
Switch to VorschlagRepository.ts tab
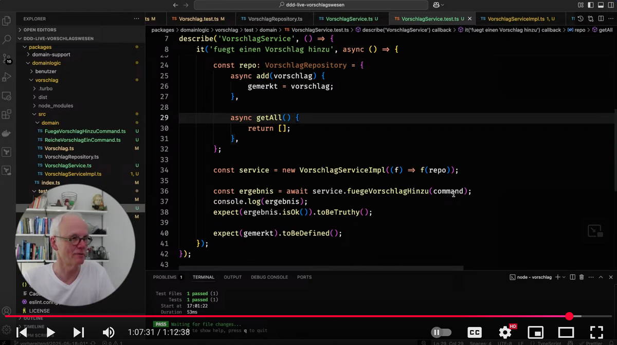275,19
